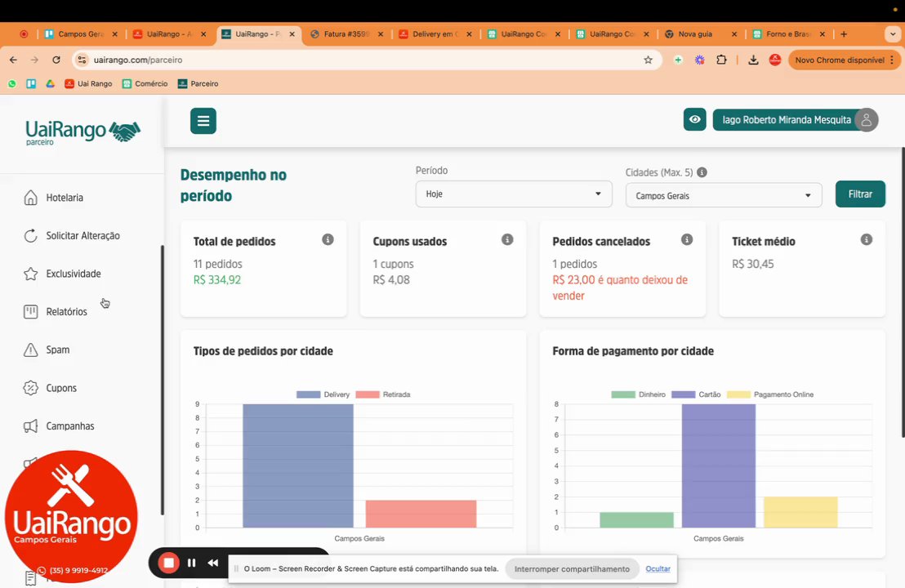Click the blue Delivery bar in chart
The height and width of the screenshot is (588, 905).
[298, 465]
